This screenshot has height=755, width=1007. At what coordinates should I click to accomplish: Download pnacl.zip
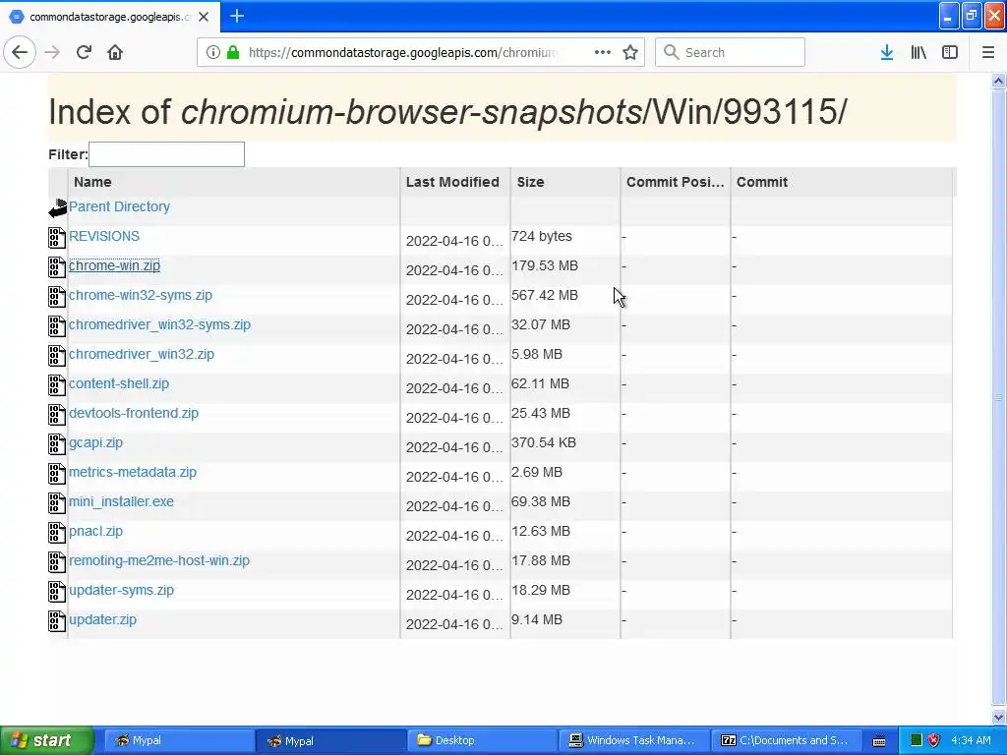[x=95, y=532]
